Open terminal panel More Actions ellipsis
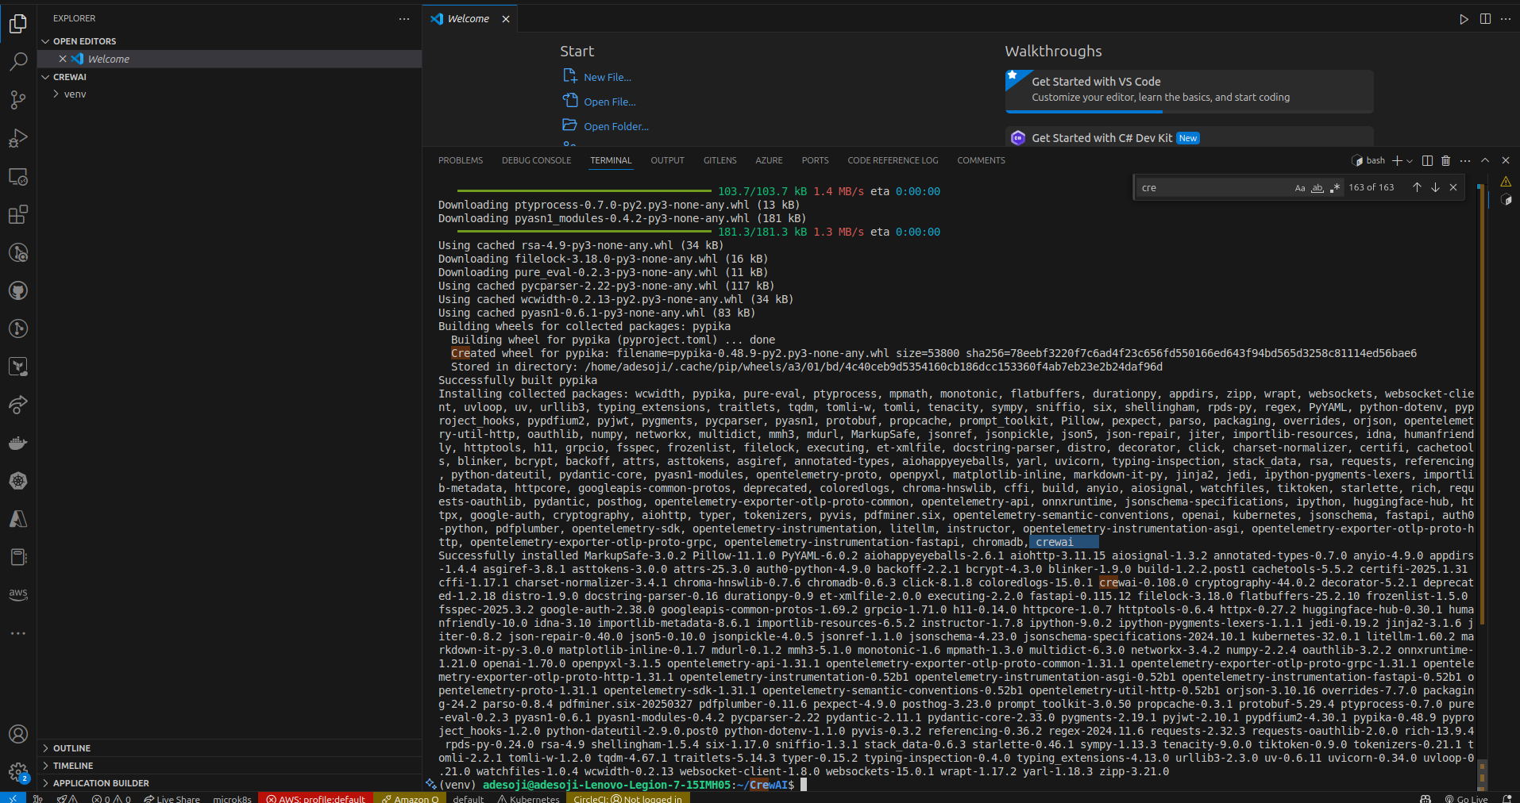1520x803 pixels. pyautogui.click(x=1465, y=160)
